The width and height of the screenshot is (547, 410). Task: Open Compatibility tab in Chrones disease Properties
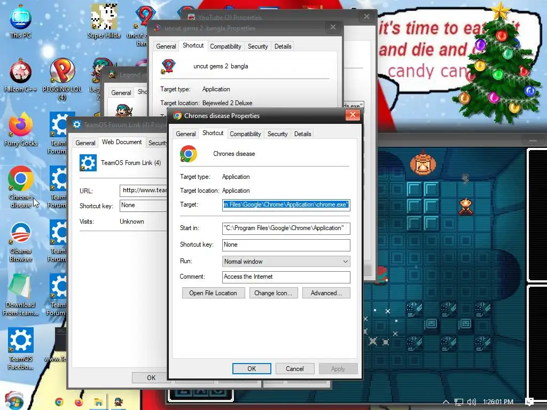point(245,134)
